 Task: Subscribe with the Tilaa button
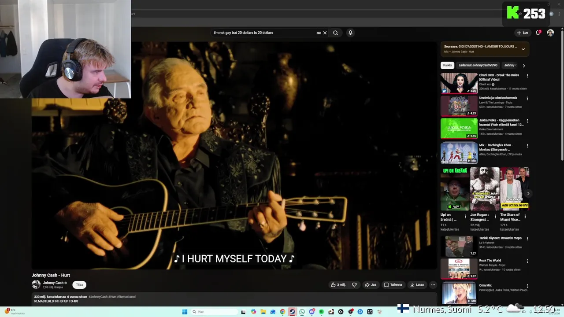click(79, 285)
